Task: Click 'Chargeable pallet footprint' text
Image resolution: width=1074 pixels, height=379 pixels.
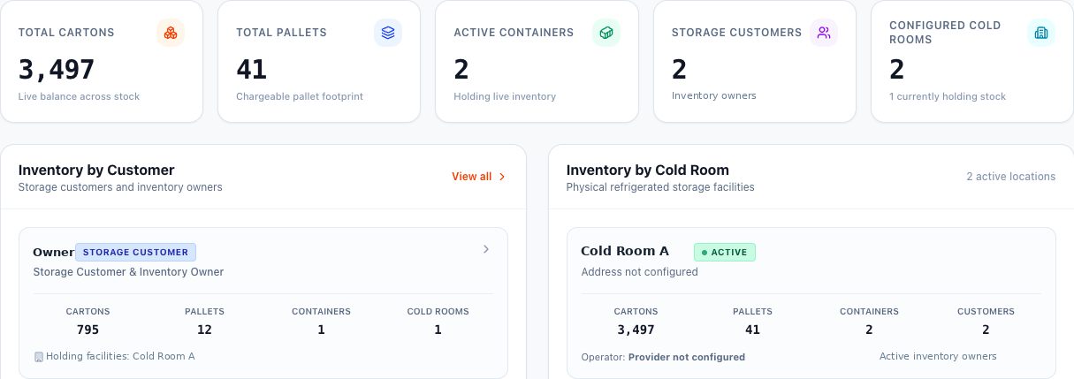Action: [300, 96]
